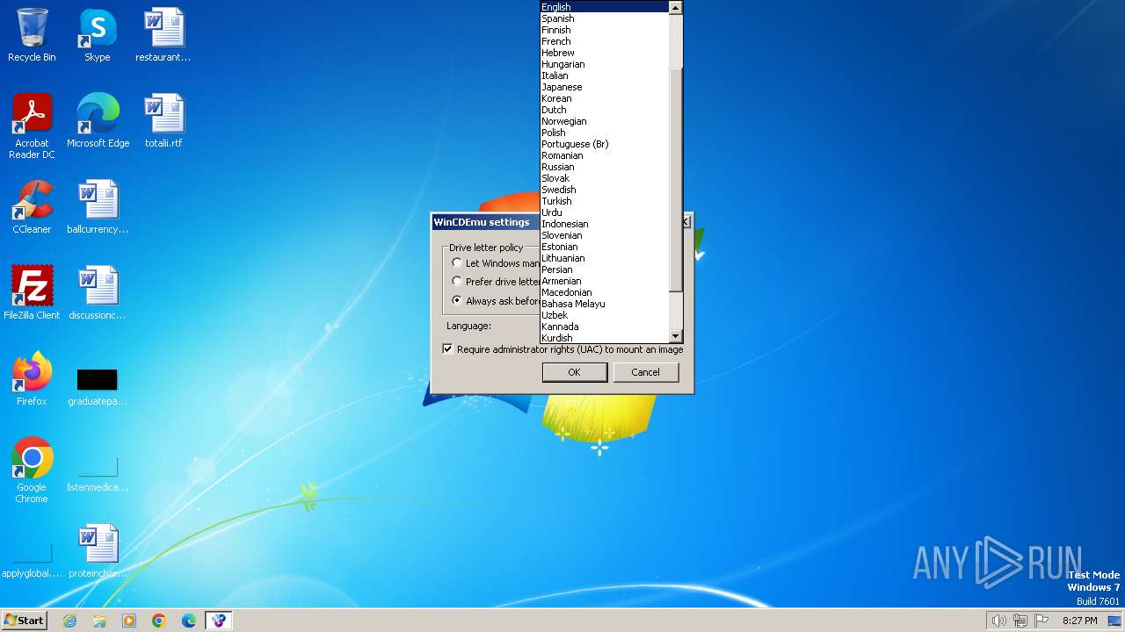Pick Armenian from the language options

[x=605, y=281]
